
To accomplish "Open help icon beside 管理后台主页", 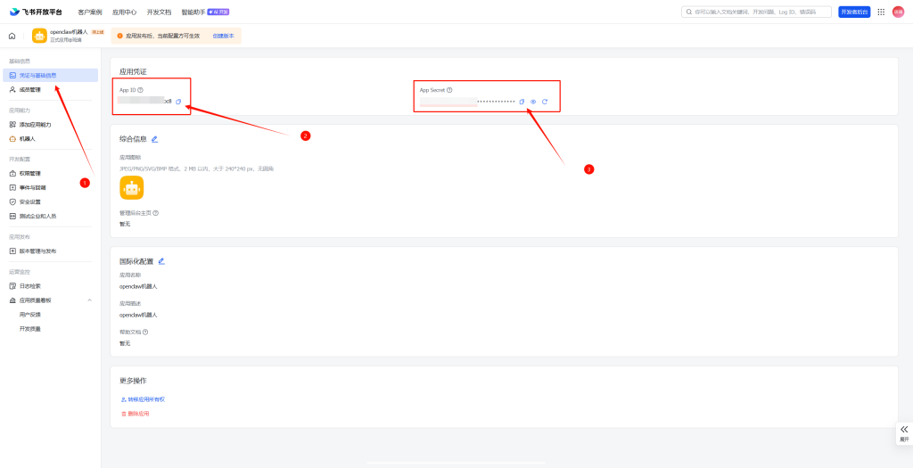I will [155, 213].
